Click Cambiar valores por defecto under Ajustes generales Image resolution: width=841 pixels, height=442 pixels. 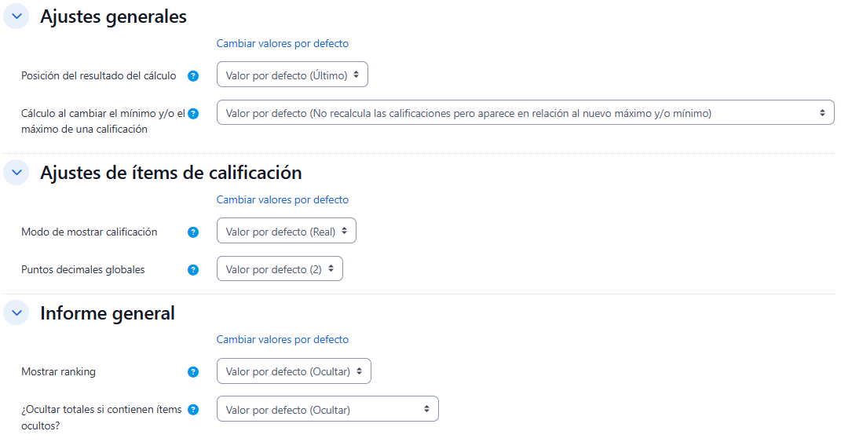[x=282, y=44]
